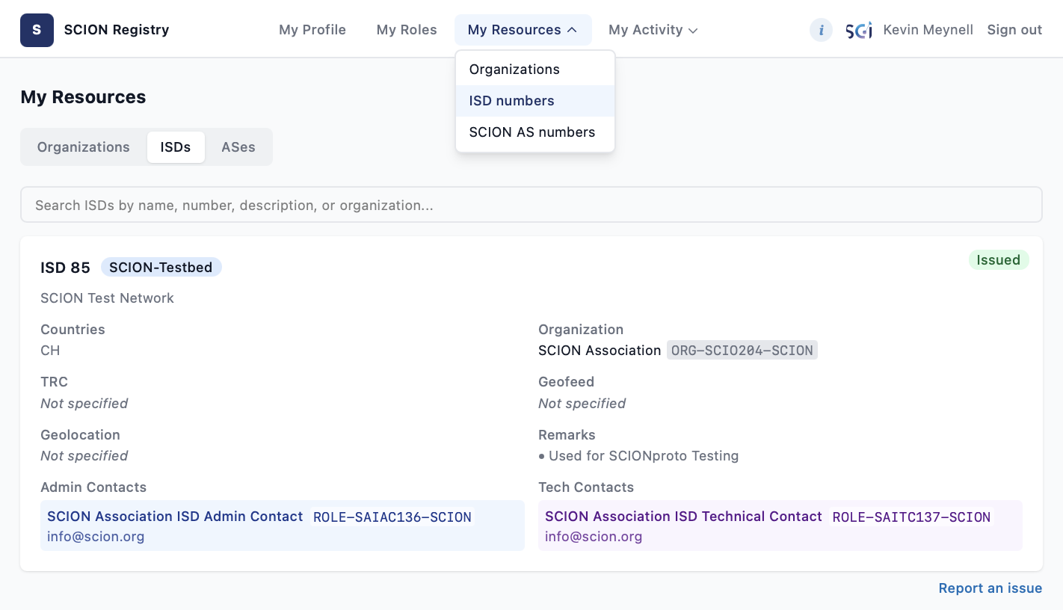The image size is (1063, 610).
Task: Click the SCION Test Network description
Action: pyautogui.click(x=107, y=298)
